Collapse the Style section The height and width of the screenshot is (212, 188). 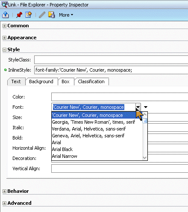[4, 49]
